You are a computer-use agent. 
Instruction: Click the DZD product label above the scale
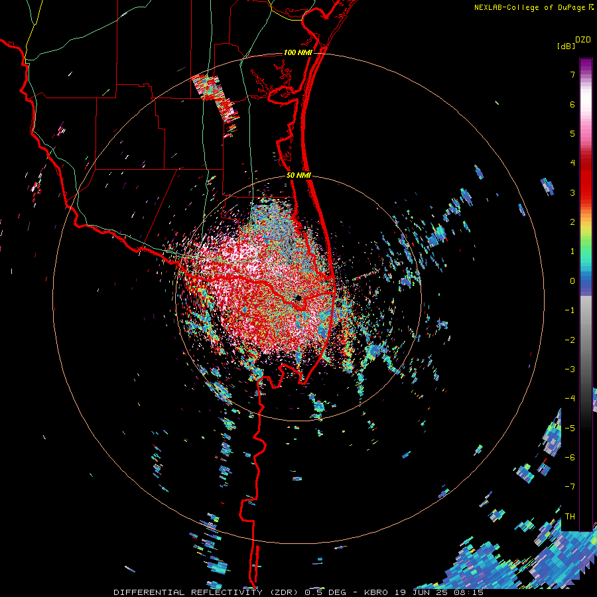coord(583,40)
